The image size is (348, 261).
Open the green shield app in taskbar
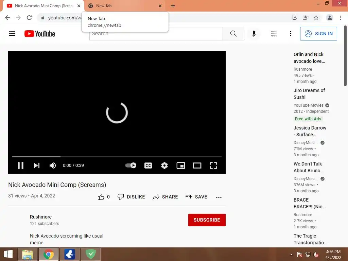click(90, 254)
